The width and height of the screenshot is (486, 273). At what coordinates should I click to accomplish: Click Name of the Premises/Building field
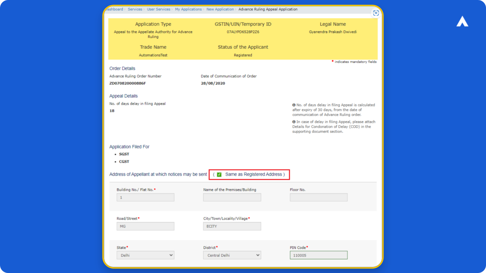[x=232, y=197]
